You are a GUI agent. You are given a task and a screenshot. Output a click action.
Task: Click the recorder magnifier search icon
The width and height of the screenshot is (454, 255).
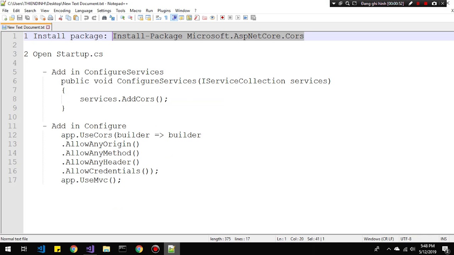pos(348,4)
